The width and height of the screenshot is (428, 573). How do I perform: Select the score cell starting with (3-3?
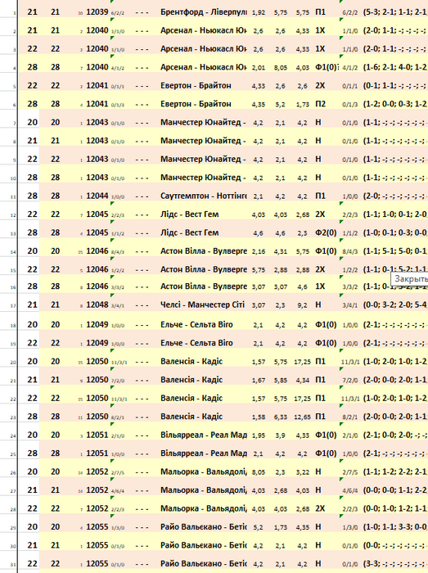pyautogui.click(x=395, y=564)
